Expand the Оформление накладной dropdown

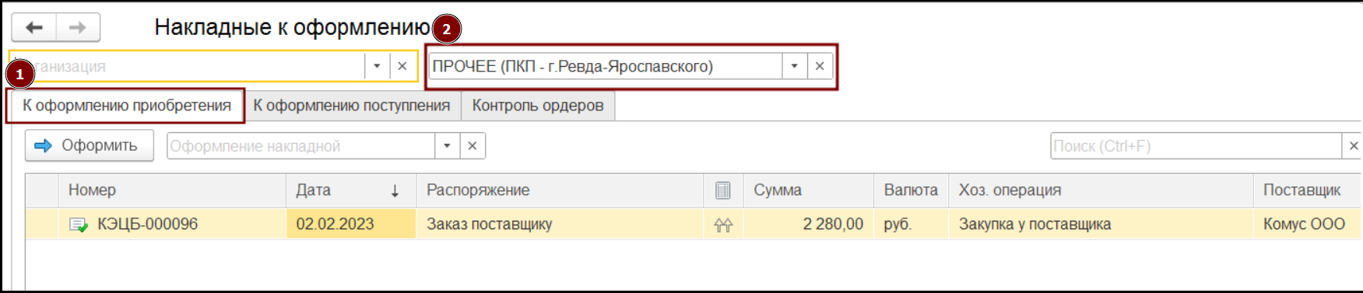(x=447, y=146)
